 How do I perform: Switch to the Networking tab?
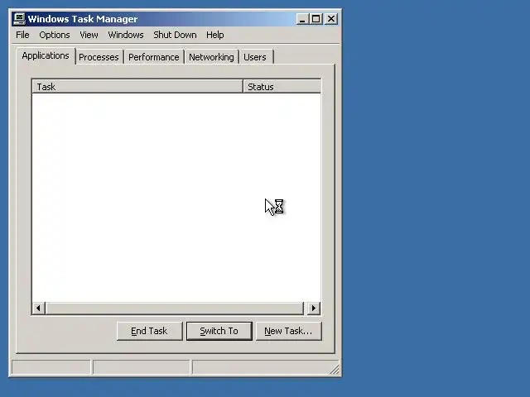point(211,57)
